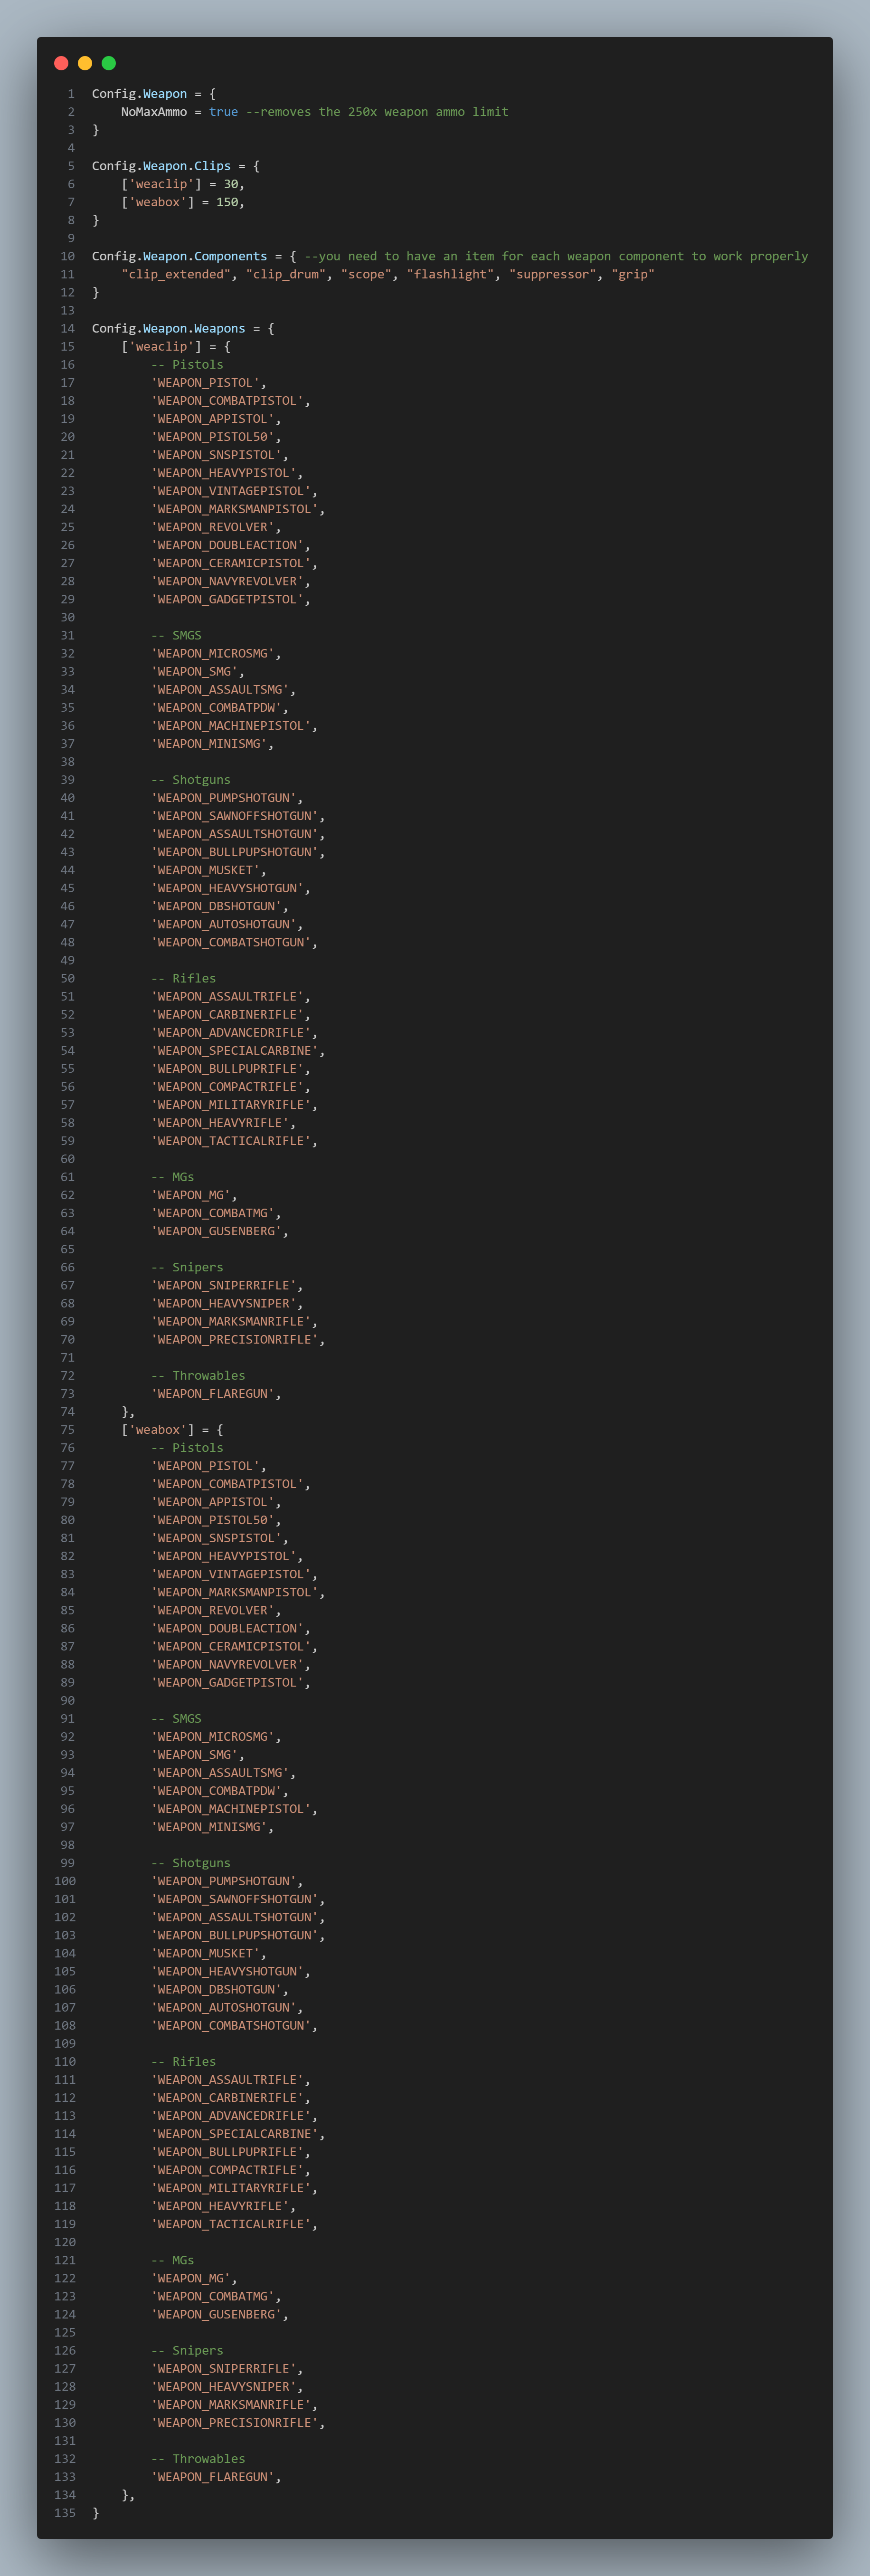Click the comment about needing an item per component

556,256
